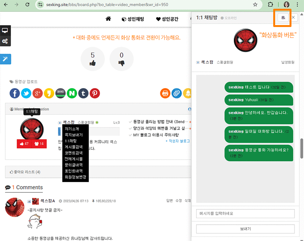Open the Chrome three-dot menu
Viewport: 304px width, 241px height.
click(x=297, y=5)
